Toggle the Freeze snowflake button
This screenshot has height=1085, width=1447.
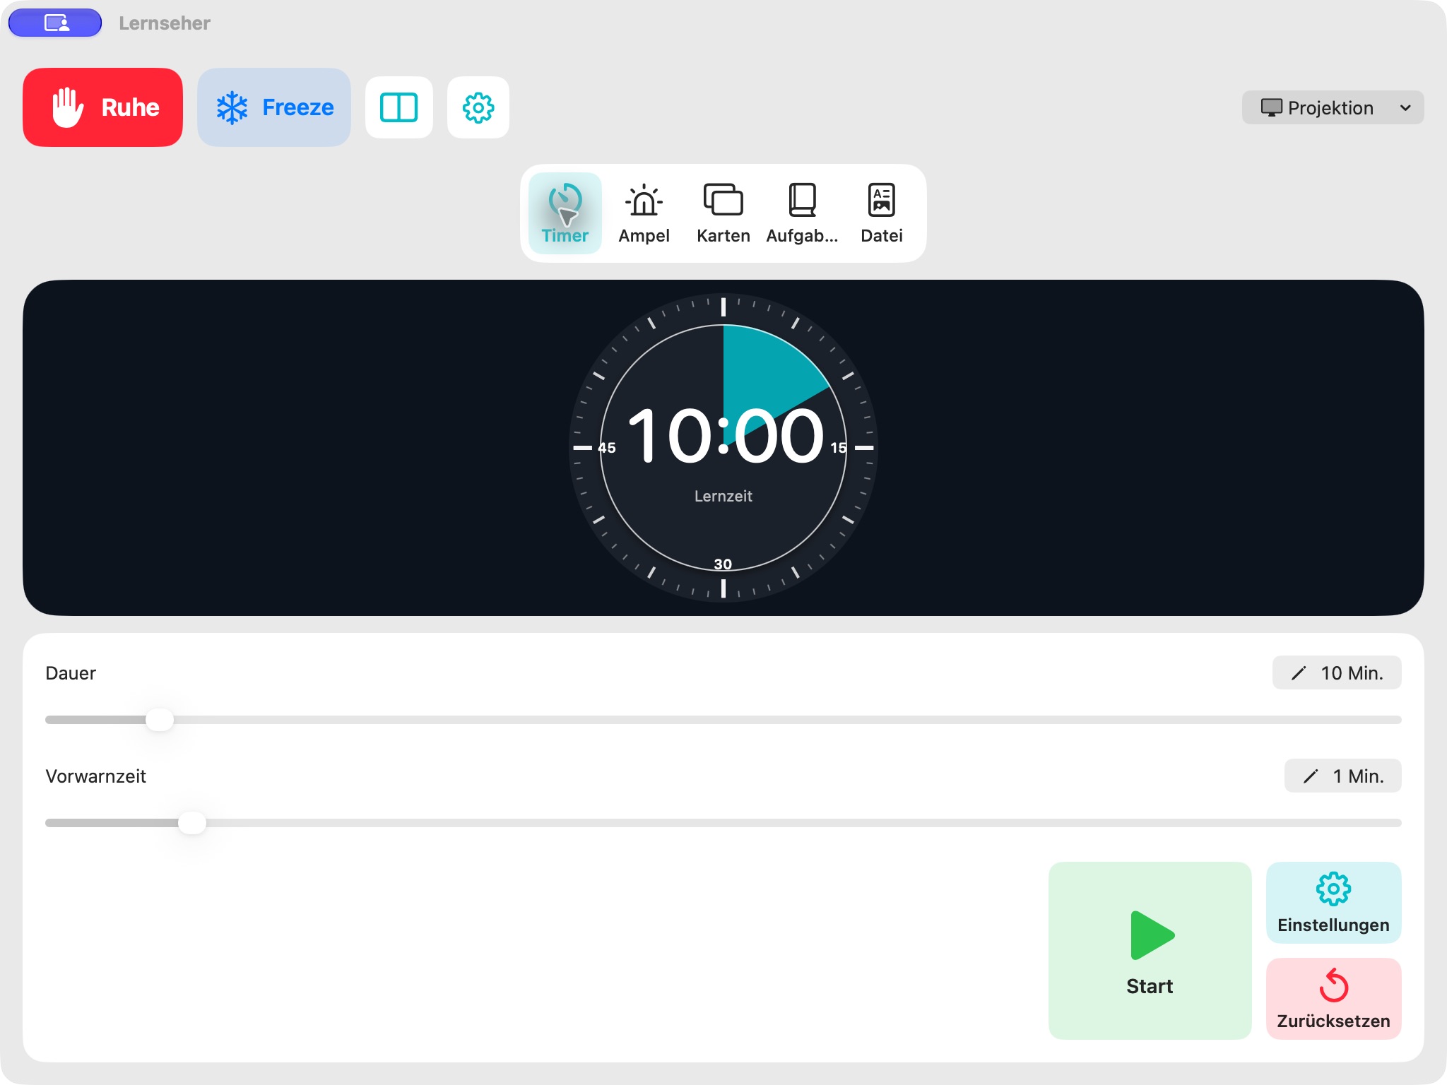274,107
